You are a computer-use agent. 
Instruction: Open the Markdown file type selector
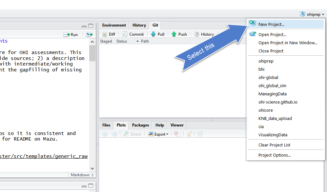click(x=82, y=175)
